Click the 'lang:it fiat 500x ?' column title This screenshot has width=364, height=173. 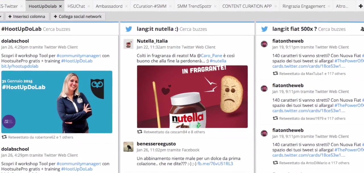[295, 29]
